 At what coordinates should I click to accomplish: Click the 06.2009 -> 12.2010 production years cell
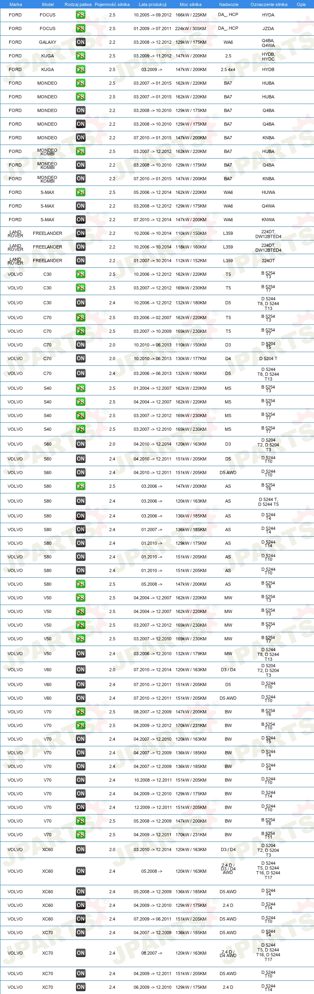pos(153,987)
